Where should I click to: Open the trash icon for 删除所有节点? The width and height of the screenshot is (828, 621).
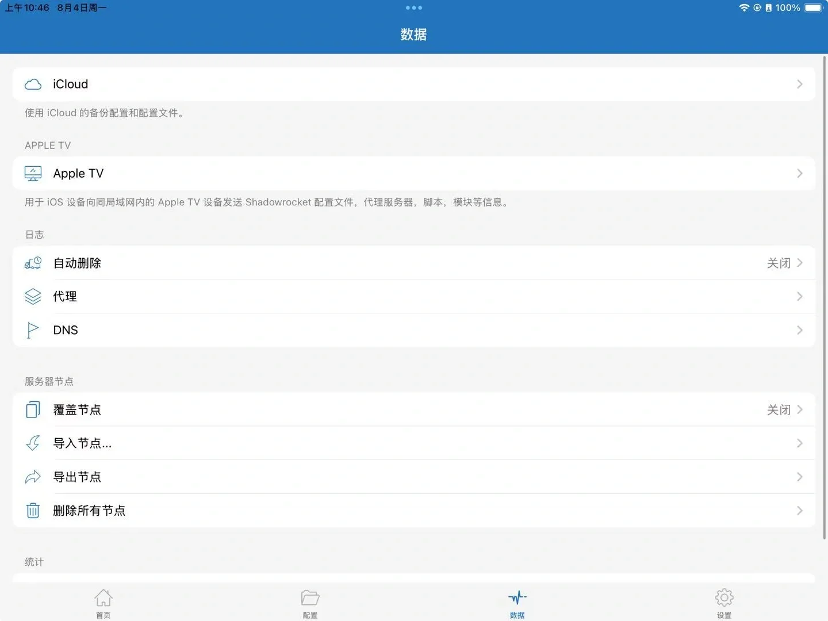[x=33, y=510]
